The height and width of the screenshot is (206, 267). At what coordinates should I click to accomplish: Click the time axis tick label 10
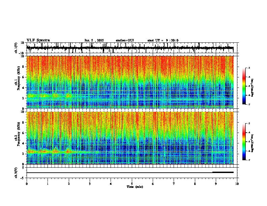pos(237,184)
